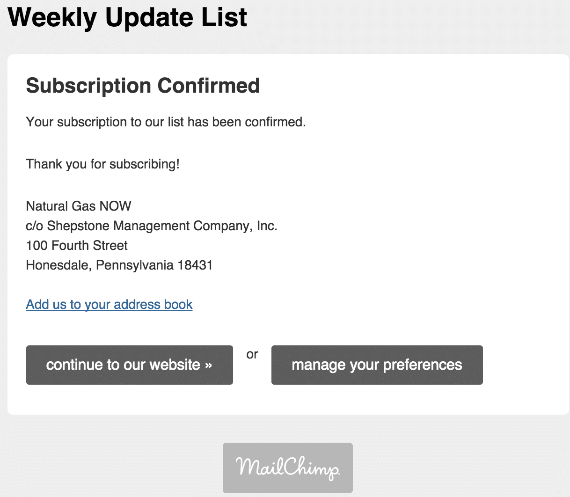The height and width of the screenshot is (497, 570).
Task: Click the word 'Honesdale' in the address
Action: pos(58,265)
